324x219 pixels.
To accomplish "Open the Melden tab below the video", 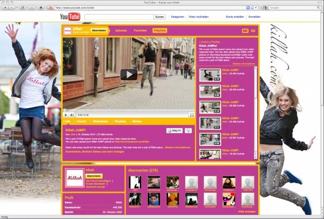I will [x=136, y=121].
